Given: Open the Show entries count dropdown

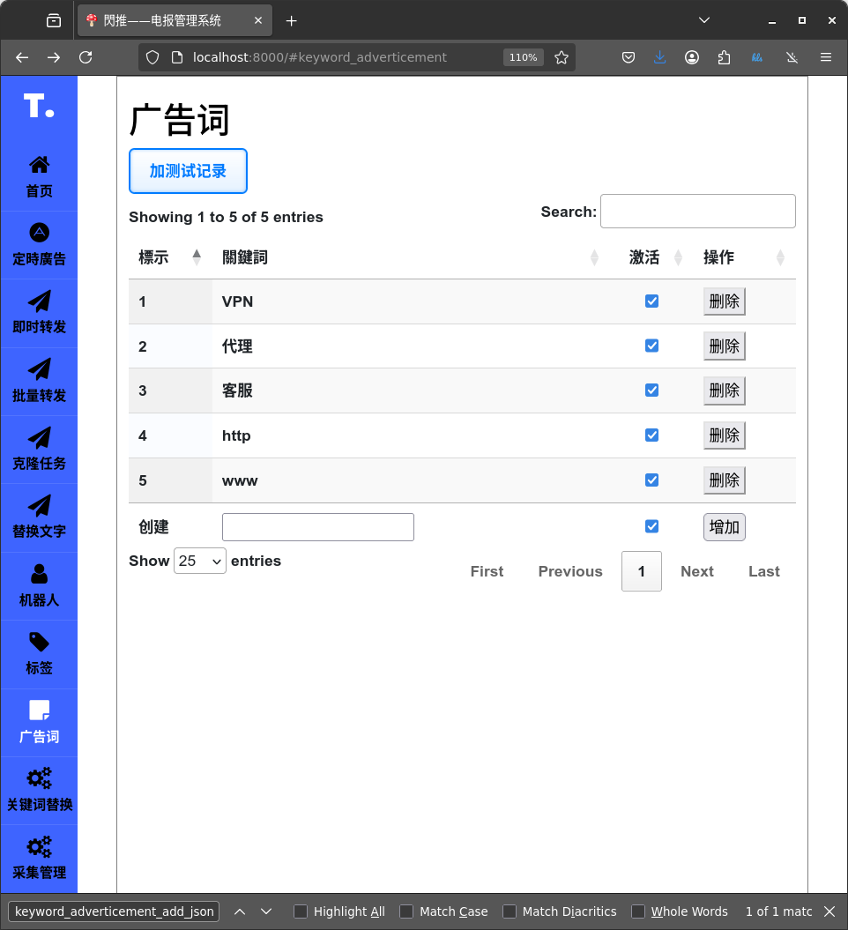Looking at the screenshot, I should [x=200, y=562].
